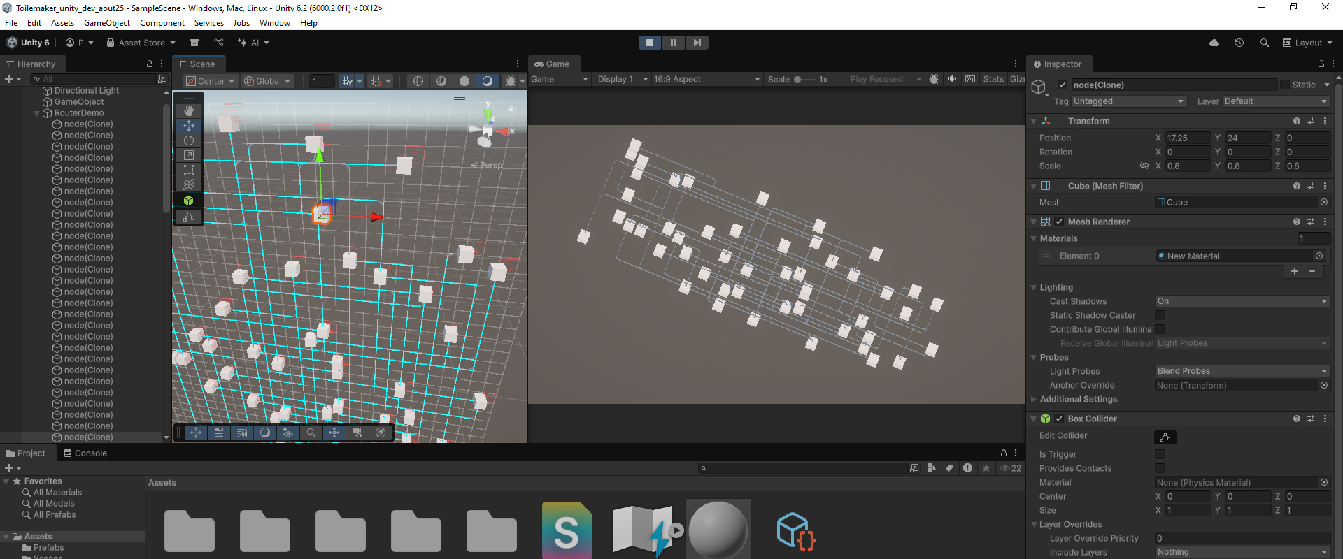Collapse the RouterDemo hierarchy node

tap(36, 113)
